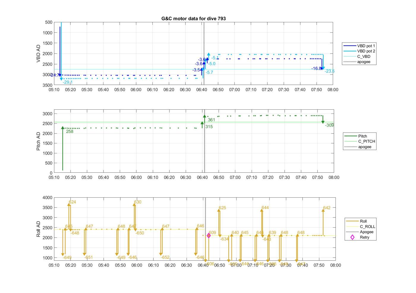Click the '07:00' tick on Pitch plot x-axis

[235, 178]
